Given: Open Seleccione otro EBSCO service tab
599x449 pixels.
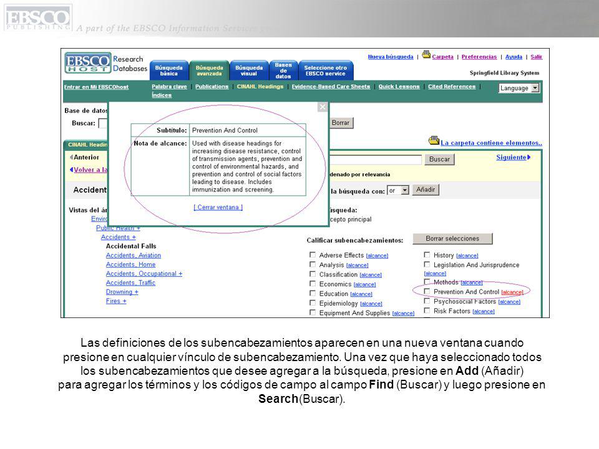Looking at the screenshot, I should (326, 70).
